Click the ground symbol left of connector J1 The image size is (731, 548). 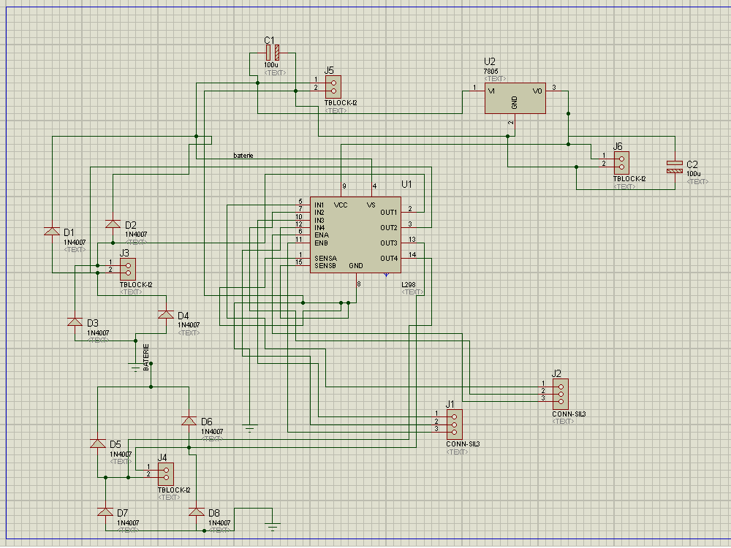tap(250, 428)
